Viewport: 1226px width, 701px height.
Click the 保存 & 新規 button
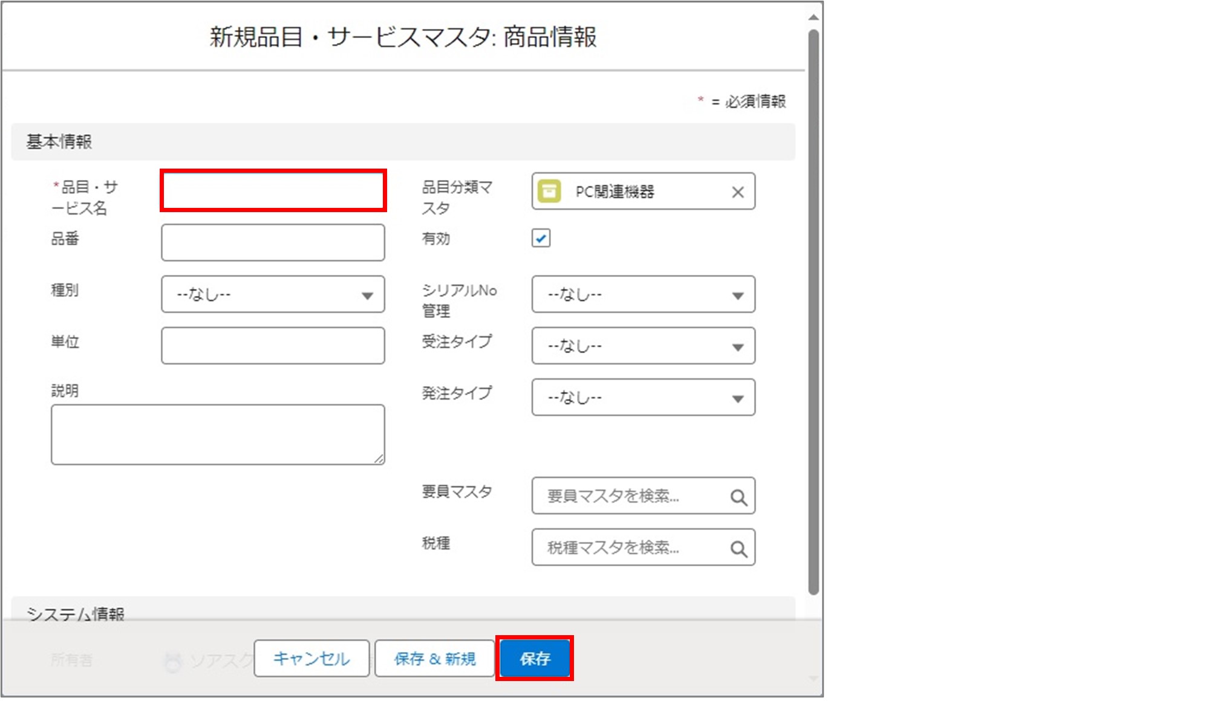point(435,658)
